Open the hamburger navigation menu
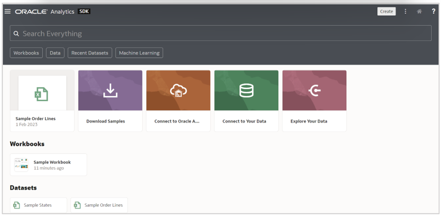 click(x=7, y=11)
